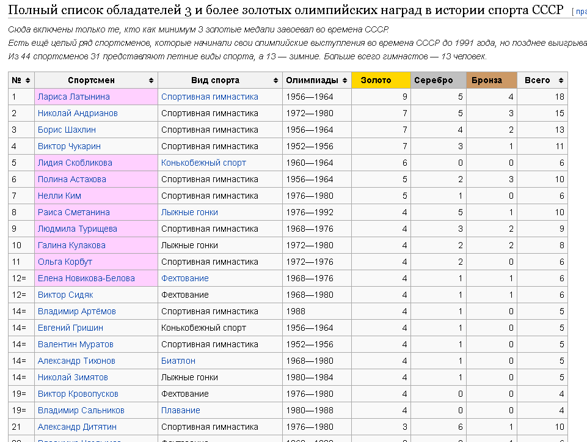
Task: Click the section heading about золотых олимпийских наград
Action: point(286,10)
